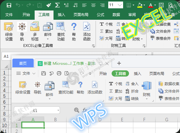180x133 pixels.
Task: Open the borders dropdown arrow
Action: (x=133, y=5)
